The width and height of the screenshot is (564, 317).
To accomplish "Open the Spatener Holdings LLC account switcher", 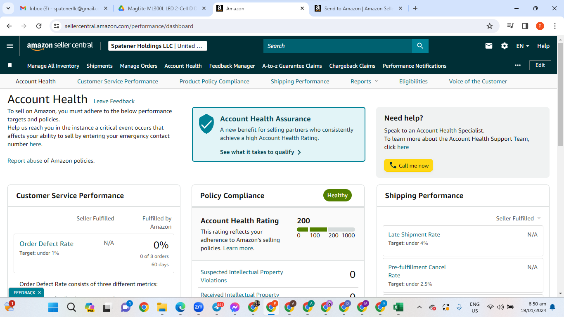I will [x=158, y=46].
